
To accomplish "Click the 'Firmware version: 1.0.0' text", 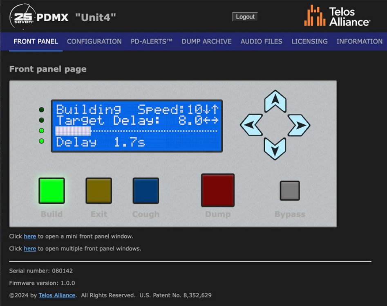I will [42, 283].
